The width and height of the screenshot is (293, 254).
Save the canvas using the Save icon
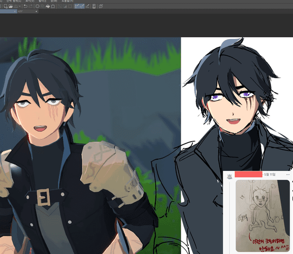click(16, 7)
